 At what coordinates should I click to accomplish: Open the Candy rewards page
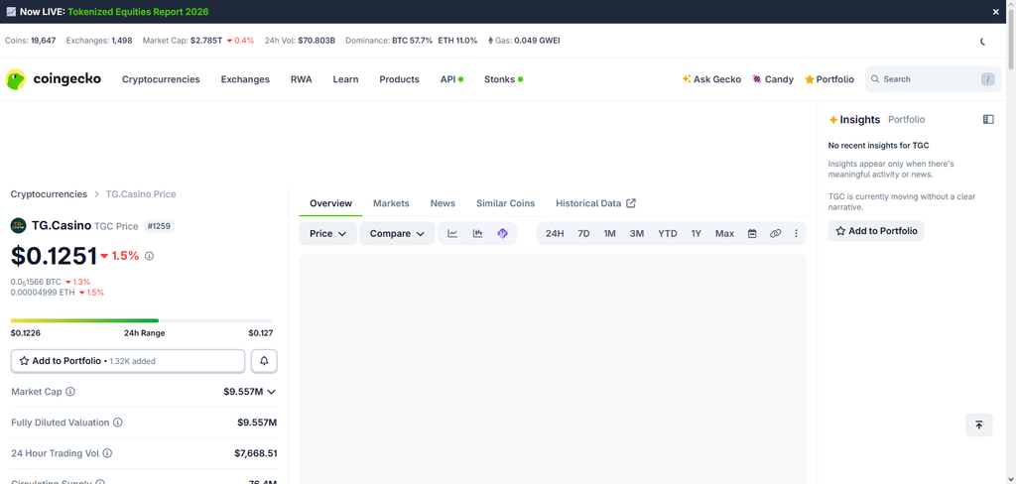click(x=773, y=79)
